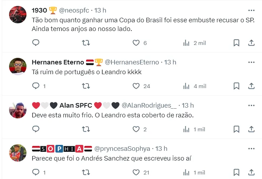Open more options on the neospfc tweet
This screenshot has width=262, height=179.
coord(251,10)
